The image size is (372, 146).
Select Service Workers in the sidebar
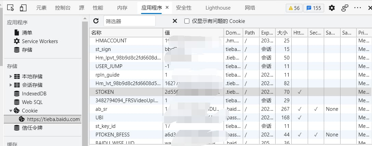click(40, 41)
